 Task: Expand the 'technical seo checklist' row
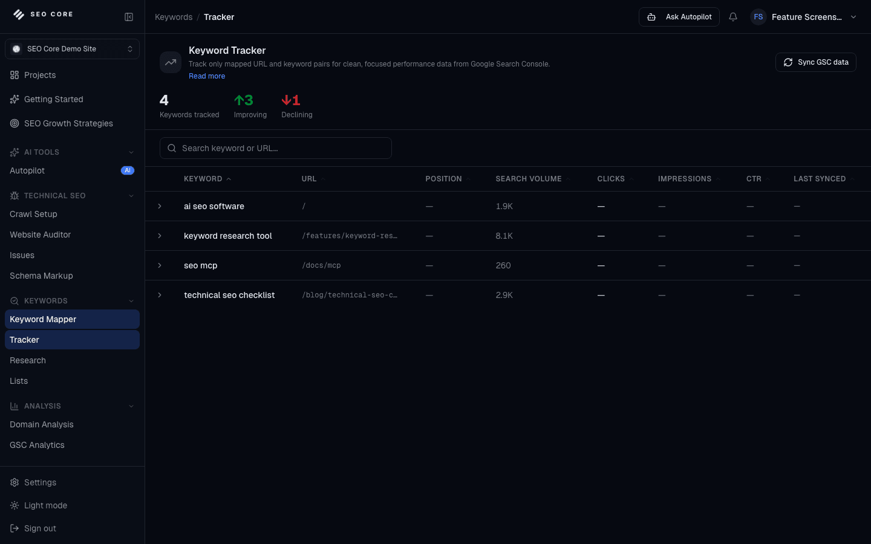click(160, 295)
